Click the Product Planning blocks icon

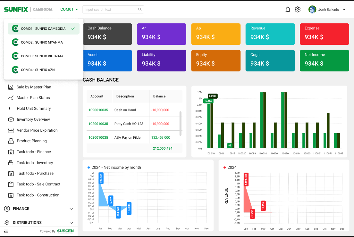(11, 141)
